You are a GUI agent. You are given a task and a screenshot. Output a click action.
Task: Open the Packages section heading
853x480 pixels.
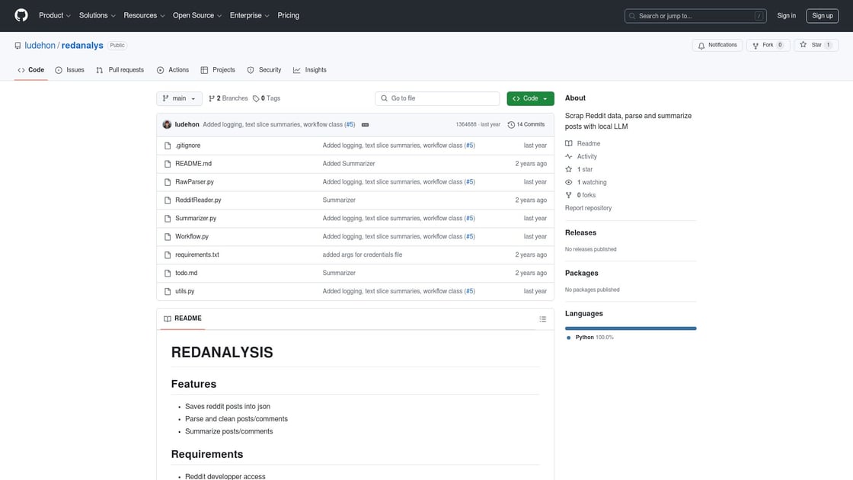click(582, 274)
